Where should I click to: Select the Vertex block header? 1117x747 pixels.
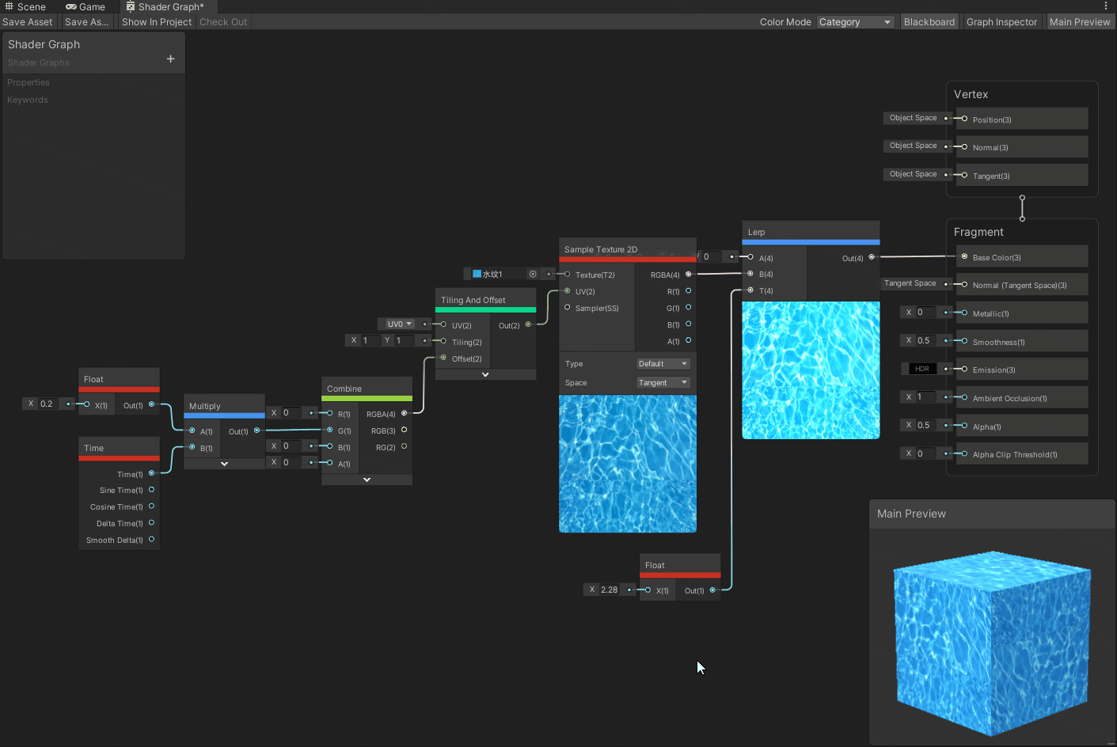(x=971, y=94)
